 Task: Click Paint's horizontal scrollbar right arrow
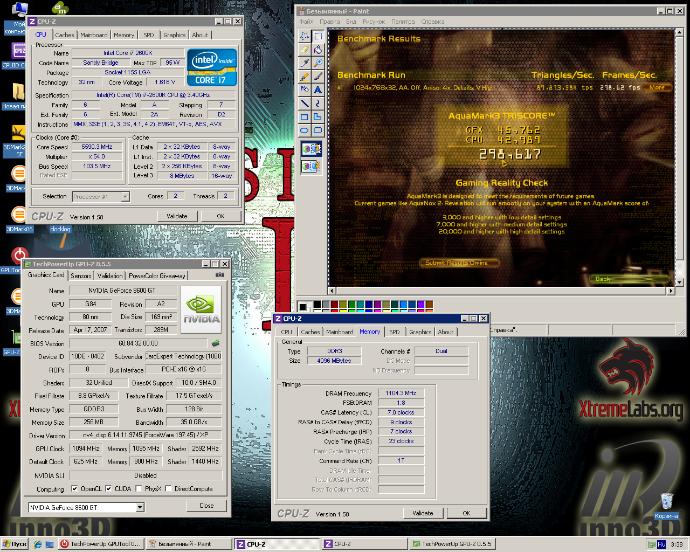pyautogui.click(x=671, y=291)
